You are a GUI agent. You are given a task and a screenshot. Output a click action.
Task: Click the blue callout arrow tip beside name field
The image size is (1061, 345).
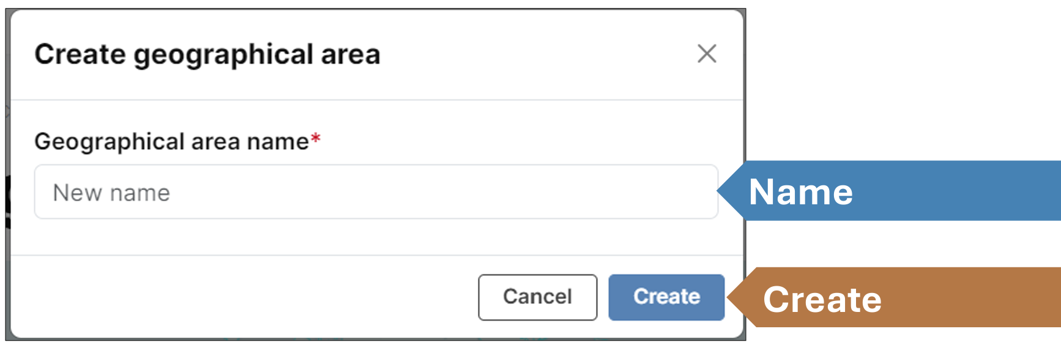coord(725,191)
